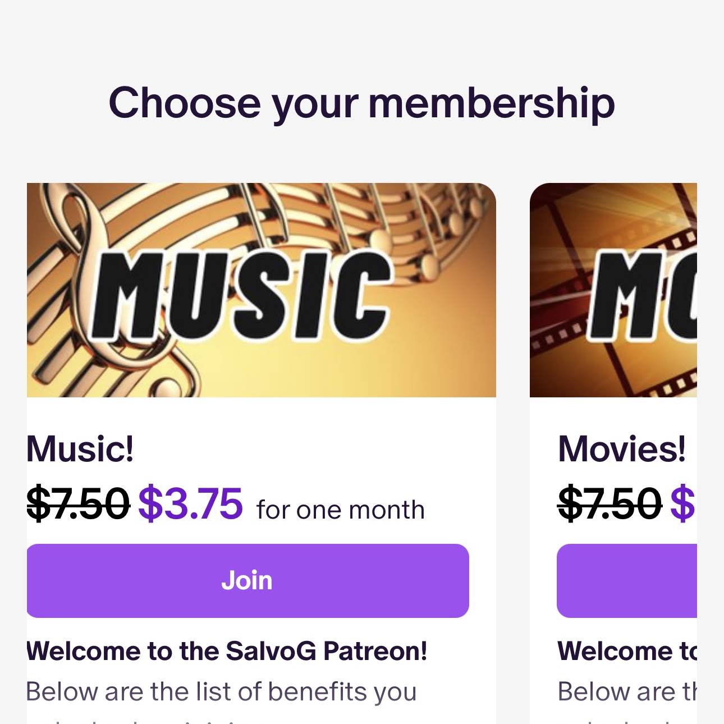Click the Movies card's 'Welcome' heading
This screenshot has height=724, width=724.
click(x=627, y=651)
